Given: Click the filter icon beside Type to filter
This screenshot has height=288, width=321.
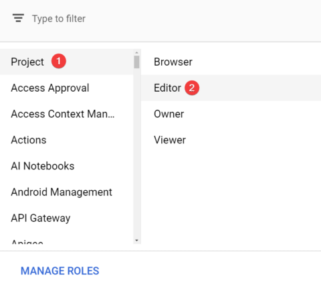Looking at the screenshot, I should click(18, 18).
